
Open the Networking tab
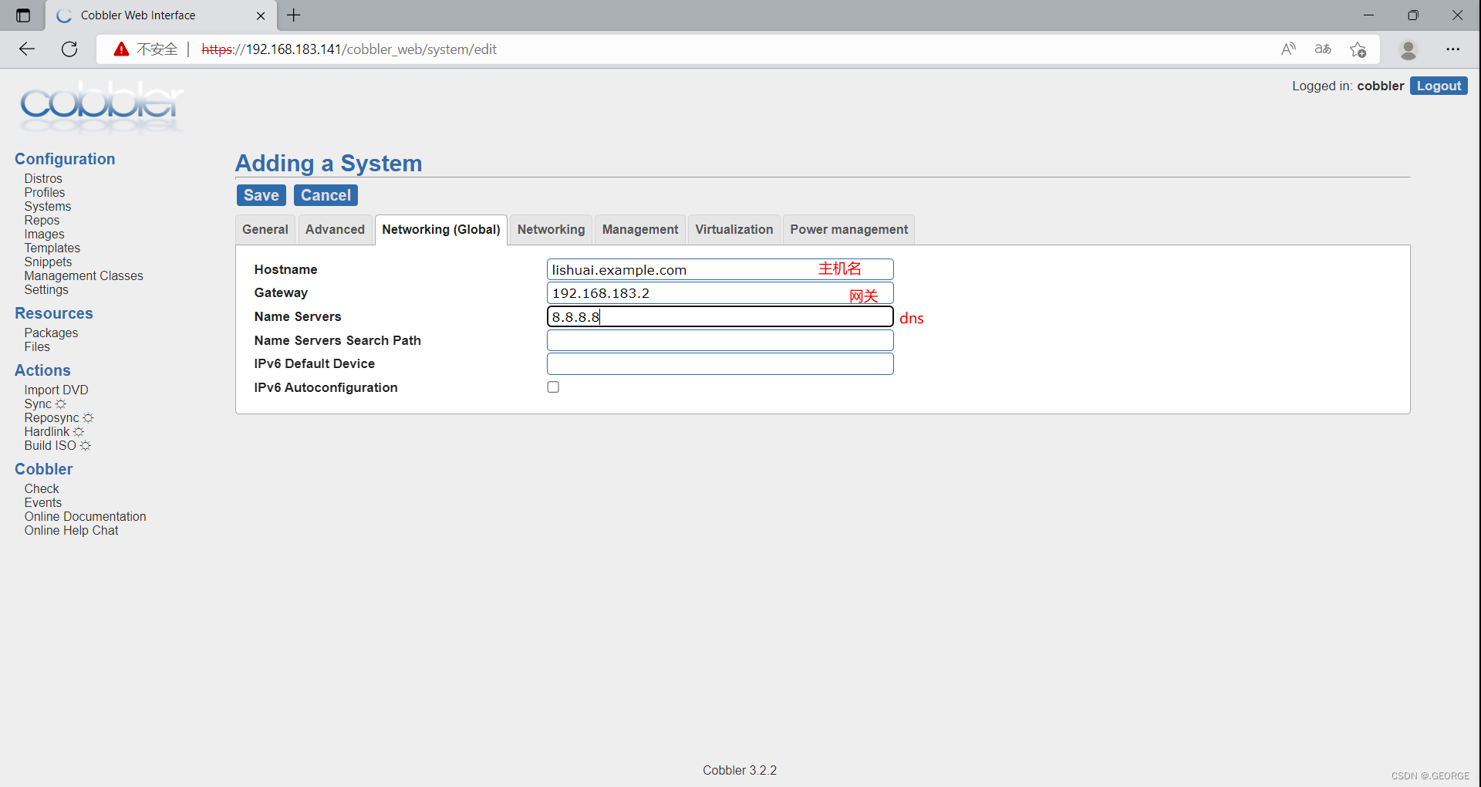(x=551, y=230)
